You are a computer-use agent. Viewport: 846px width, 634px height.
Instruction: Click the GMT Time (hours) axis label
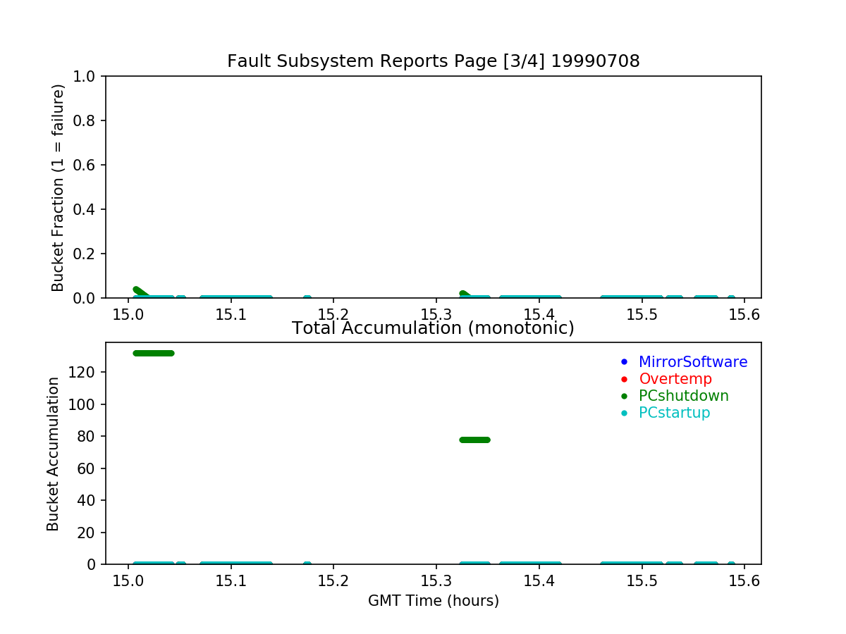[x=433, y=601]
